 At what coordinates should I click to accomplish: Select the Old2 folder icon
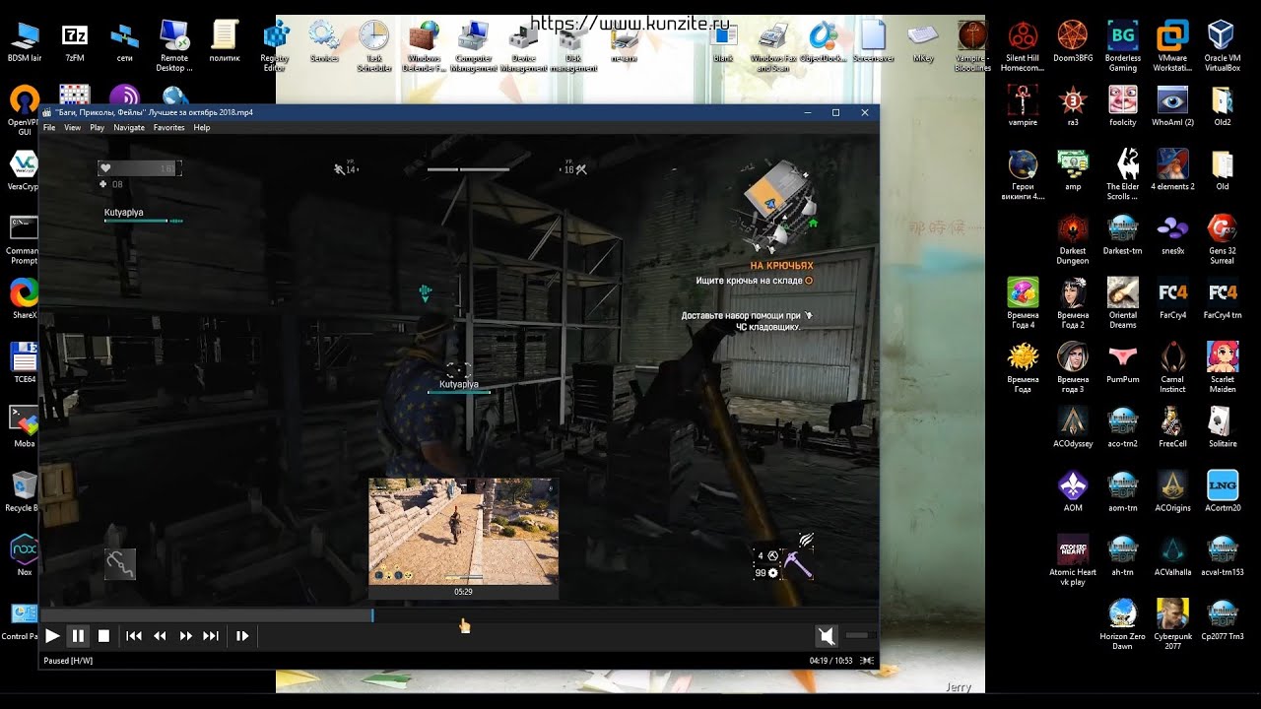[1223, 106]
